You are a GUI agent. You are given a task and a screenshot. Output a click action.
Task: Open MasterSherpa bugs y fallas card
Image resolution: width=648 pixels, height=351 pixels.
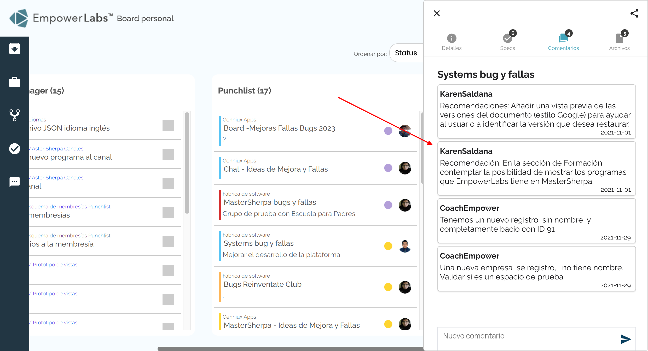click(315, 205)
